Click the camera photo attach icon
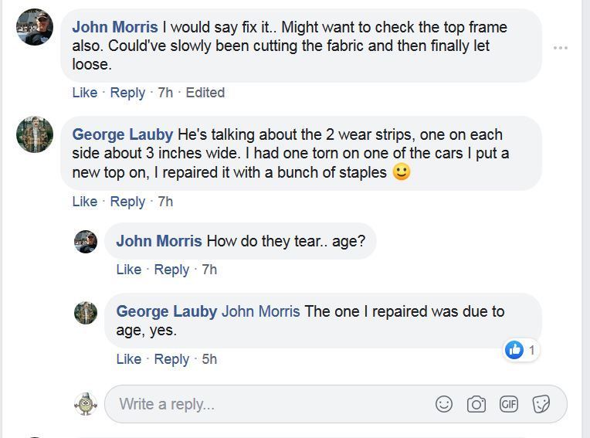The image size is (590, 438). click(476, 404)
